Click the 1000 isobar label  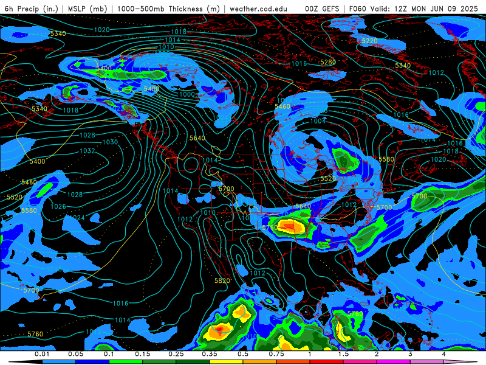(187, 94)
